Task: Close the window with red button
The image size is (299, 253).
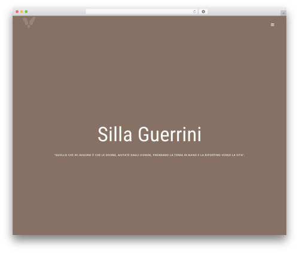Action: click(x=17, y=11)
